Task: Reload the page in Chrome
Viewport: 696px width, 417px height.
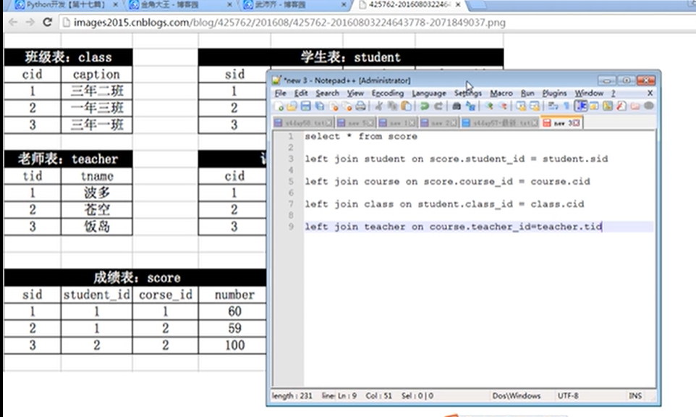Action: 48,22
